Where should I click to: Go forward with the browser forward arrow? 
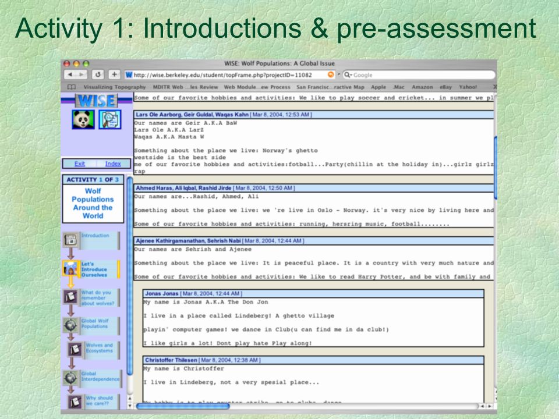click(82, 74)
